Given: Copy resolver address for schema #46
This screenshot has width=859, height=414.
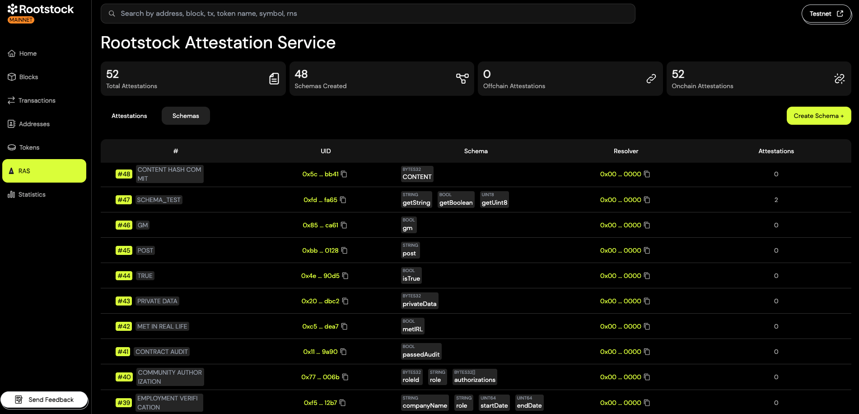Looking at the screenshot, I should point(647,225).
